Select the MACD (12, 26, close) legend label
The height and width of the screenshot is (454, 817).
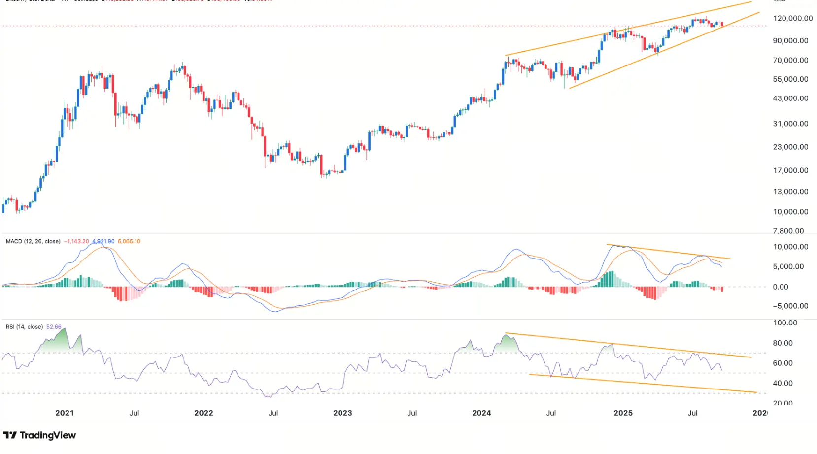[33, 241]
